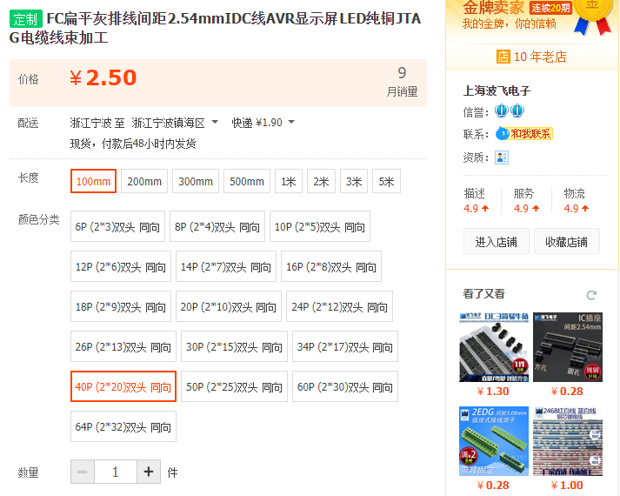Viewport: 620px width, 496px height.
Task: Click the blue crown reputation icons
Action: click(x=510, y=111)
